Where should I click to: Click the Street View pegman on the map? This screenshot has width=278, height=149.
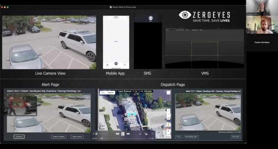click(x=169, y=124)
